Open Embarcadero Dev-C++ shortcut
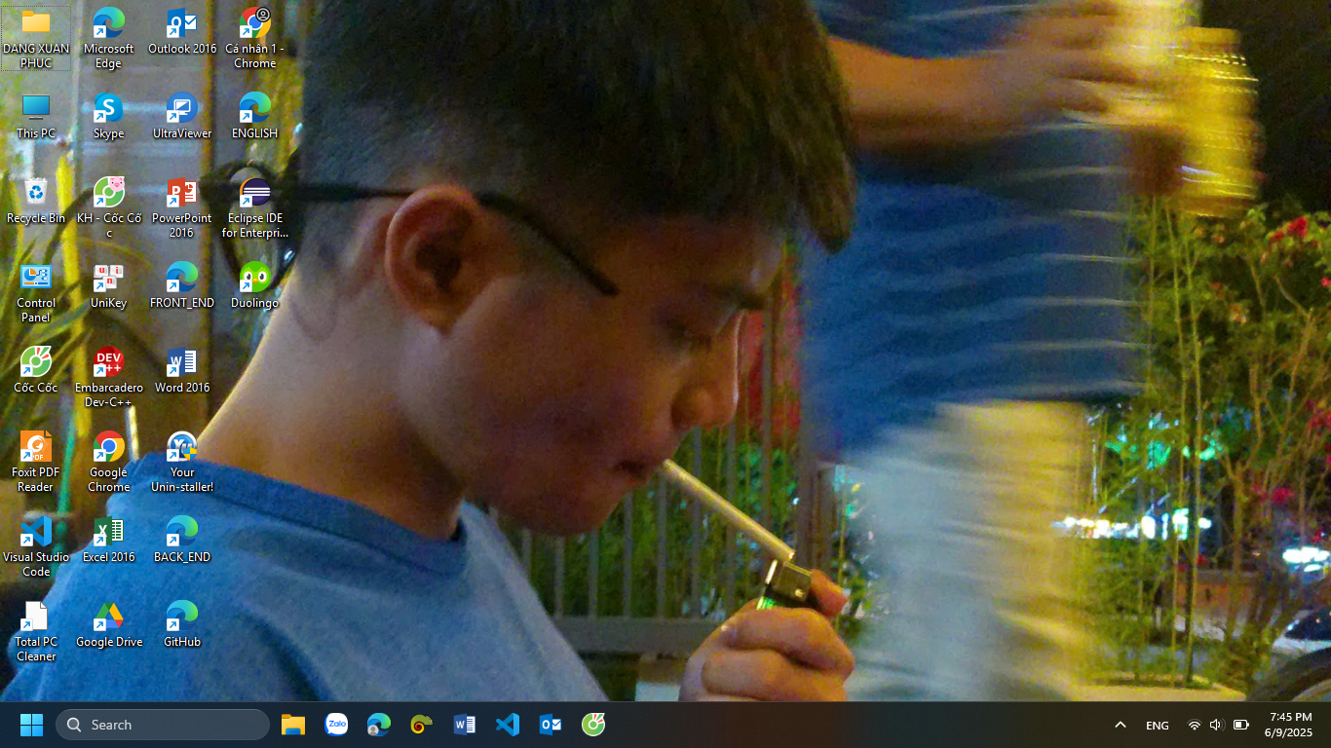 pos(108,378)
